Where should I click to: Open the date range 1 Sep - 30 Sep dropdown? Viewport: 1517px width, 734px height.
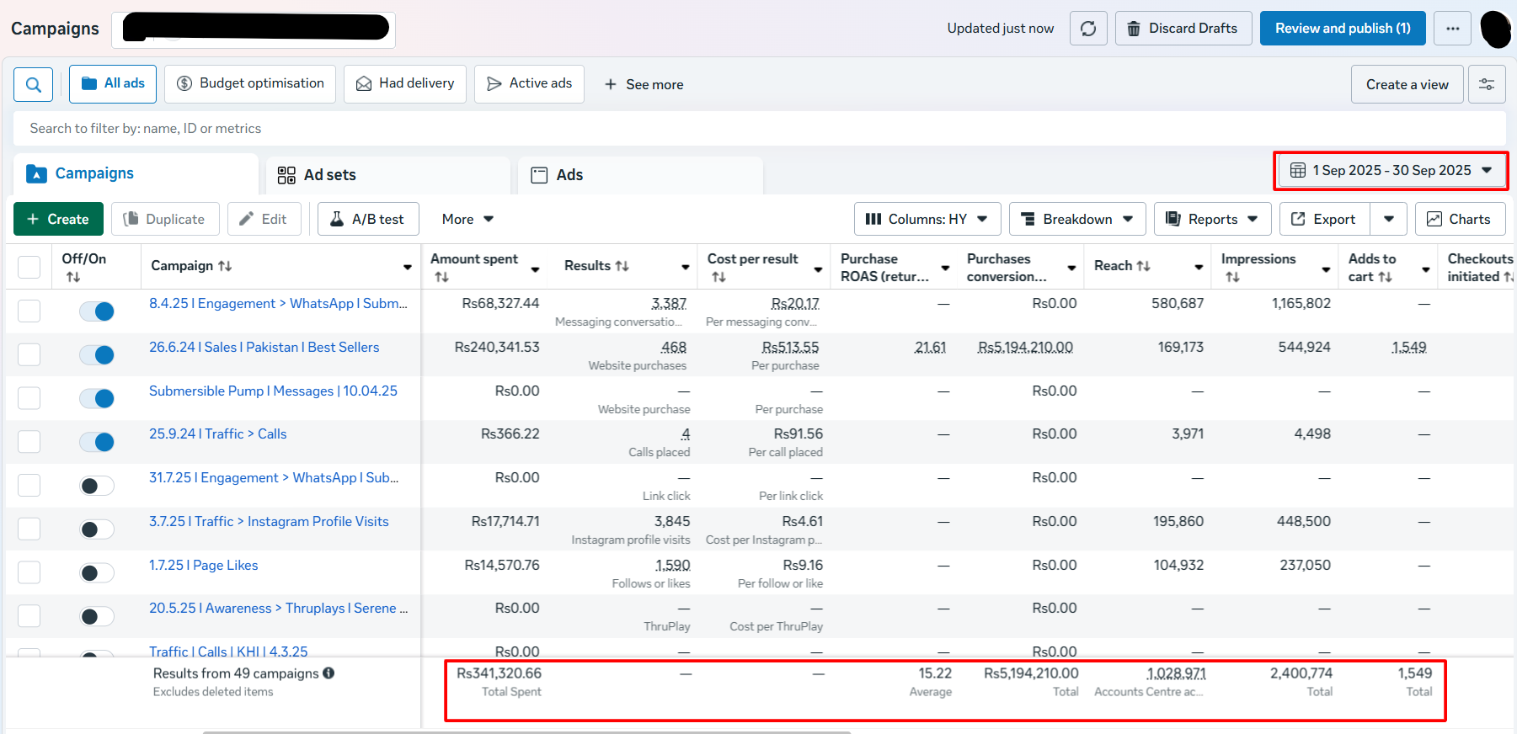[1391, 171]
